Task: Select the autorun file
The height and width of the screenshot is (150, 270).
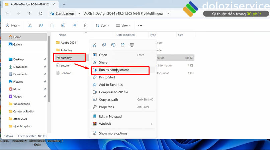Action: pos(63,65)
